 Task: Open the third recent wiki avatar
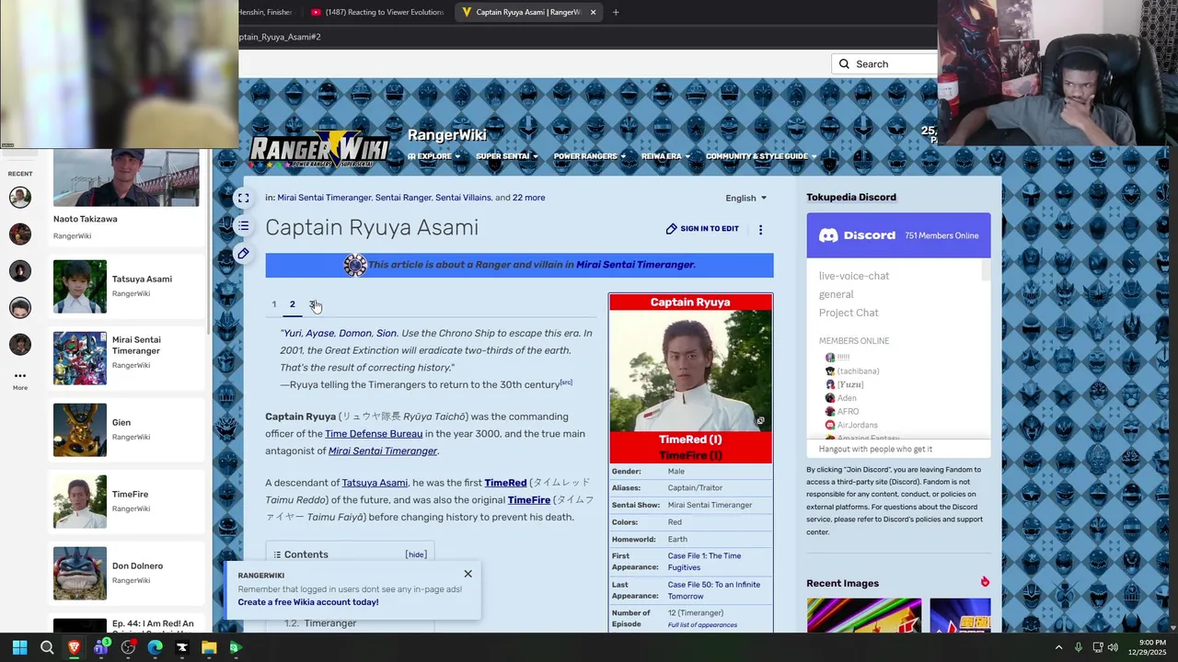pyautogui.click(x=20, y=270)
